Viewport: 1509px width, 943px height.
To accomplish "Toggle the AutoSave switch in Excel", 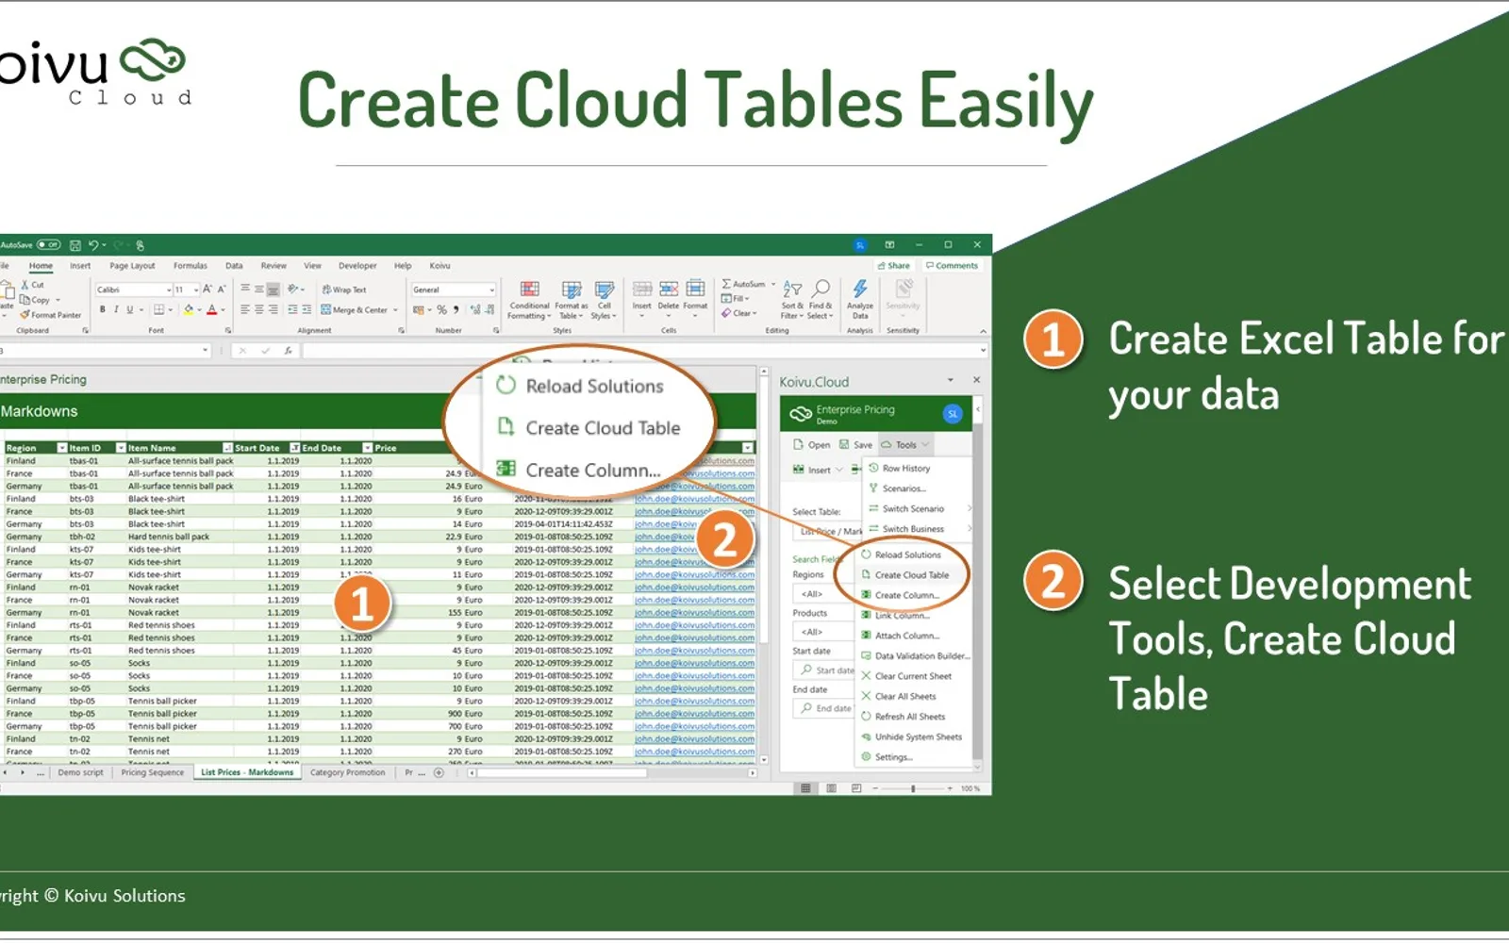I will point(48,245).
